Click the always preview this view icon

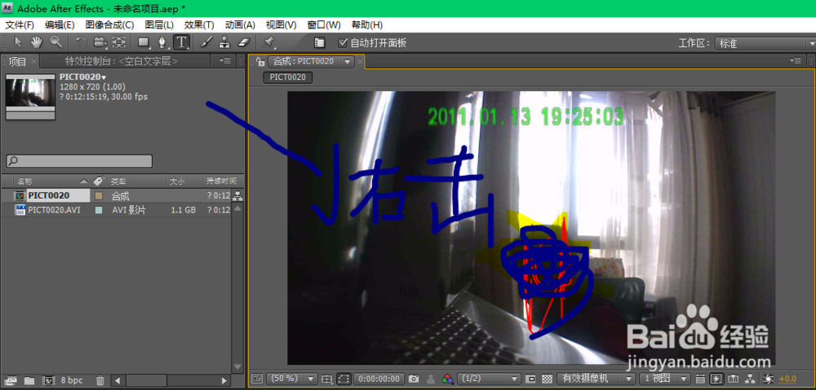(257, 379)
